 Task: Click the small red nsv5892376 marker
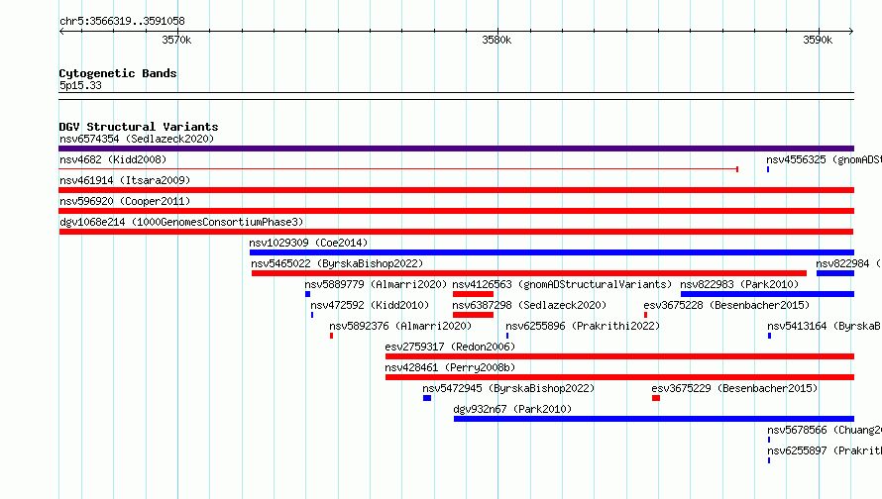pos(331,336)
